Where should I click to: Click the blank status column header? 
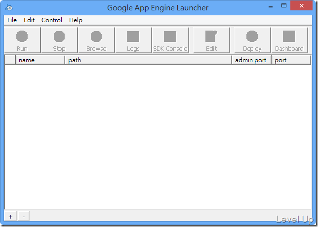tap(10, 60)
